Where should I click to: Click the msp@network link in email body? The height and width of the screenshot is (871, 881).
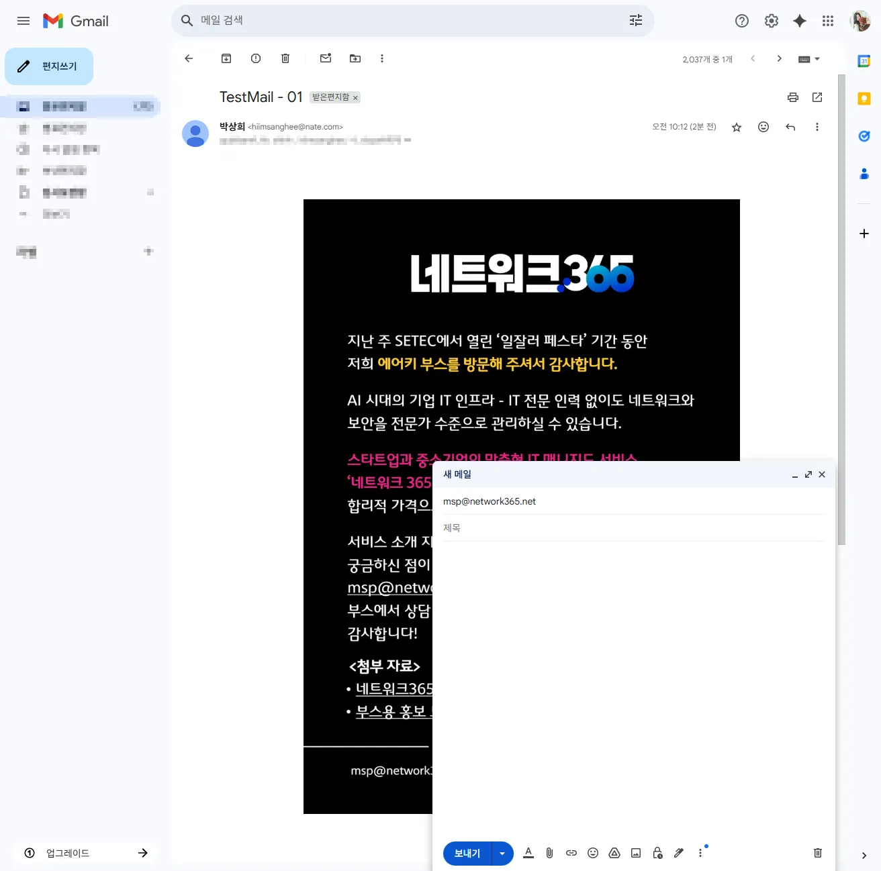(x=390, y=588)
